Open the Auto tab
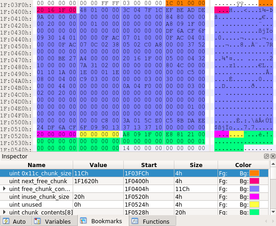Screen dimensions: 276x226 pos(16,221)
